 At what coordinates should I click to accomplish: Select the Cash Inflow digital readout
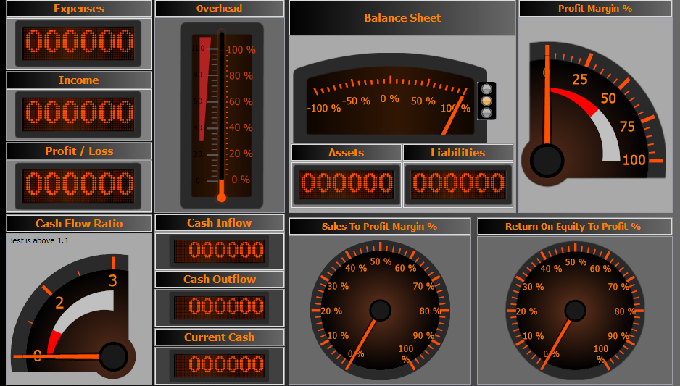pyautogui.click(x=219, y=251)
